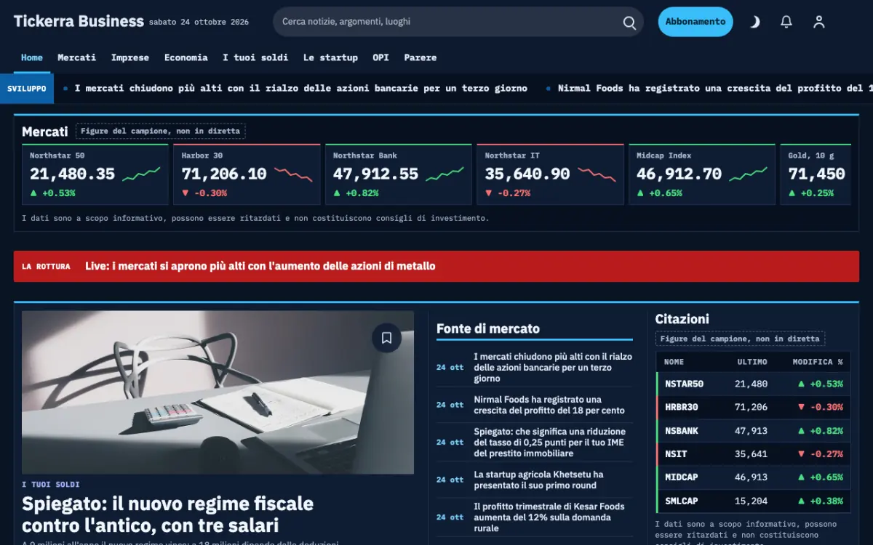Click the SVILUPPO ticker label

[x=27, y=89]
